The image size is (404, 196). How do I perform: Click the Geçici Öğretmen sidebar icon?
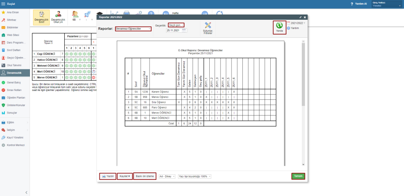[3, 58]
